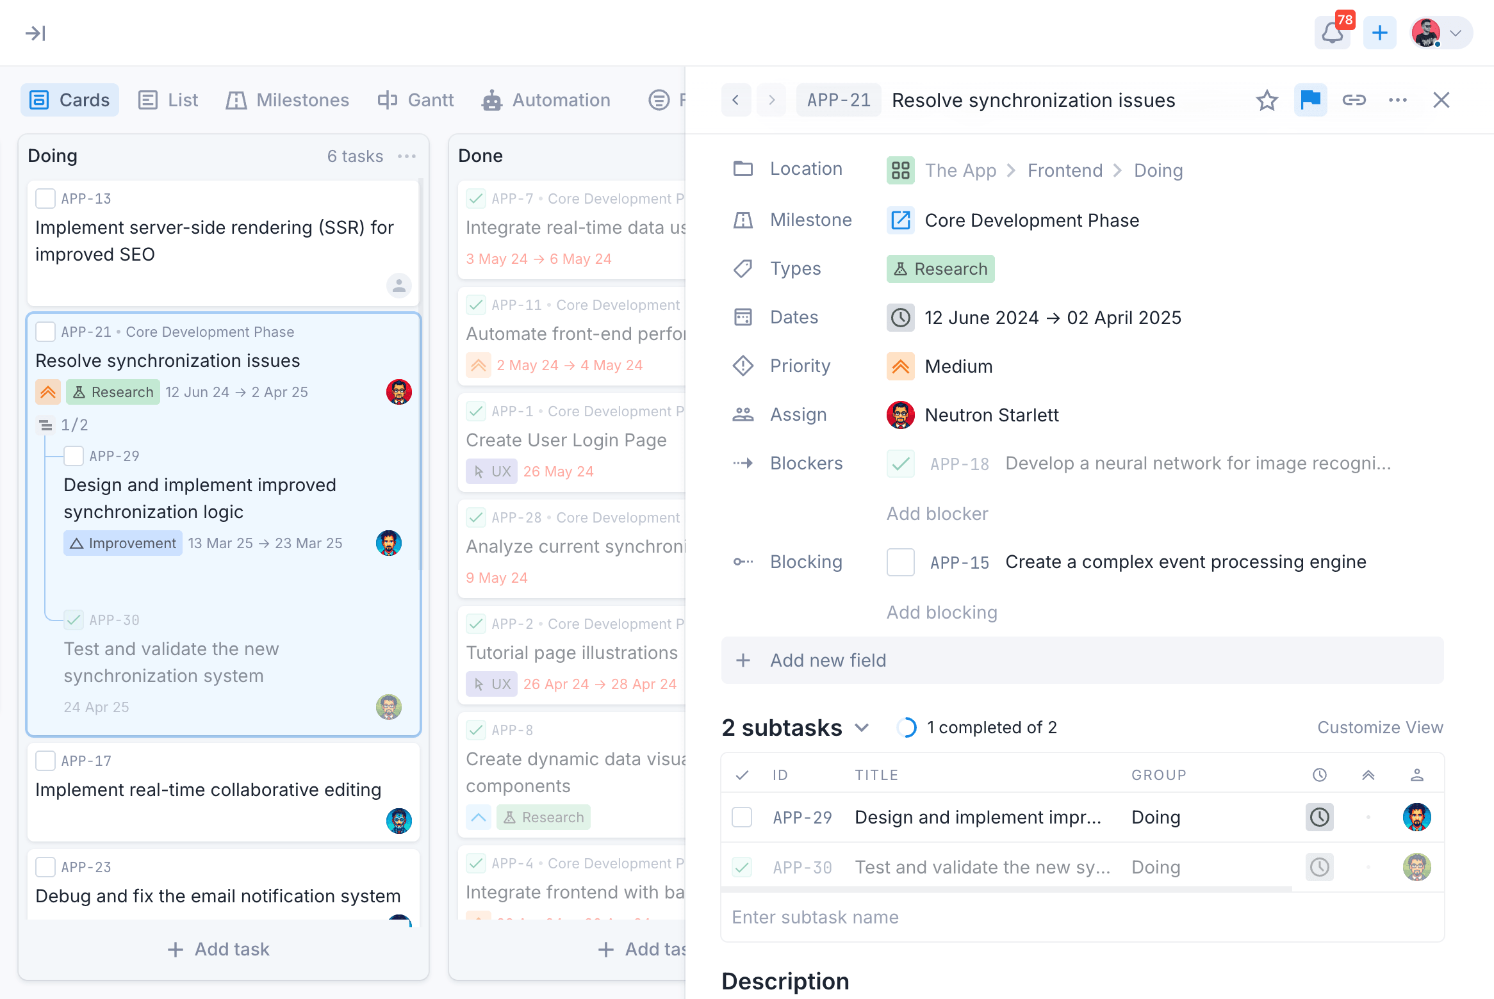Click the blue plus create button
This screenshot has height=999, width=1494.
pos(1379,33)
